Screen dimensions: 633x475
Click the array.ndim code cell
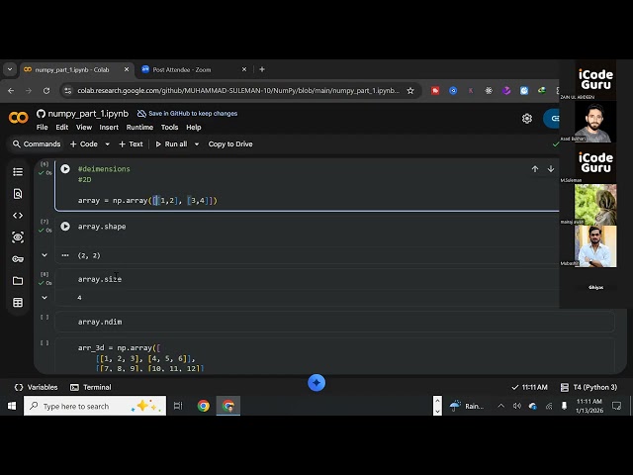335,322
